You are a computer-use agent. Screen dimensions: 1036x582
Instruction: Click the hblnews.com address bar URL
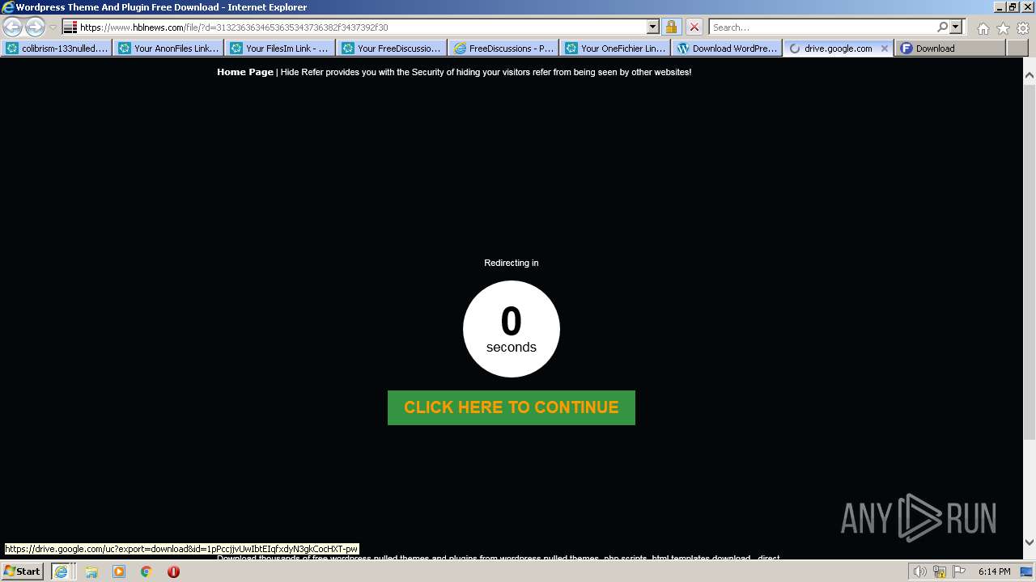pyautogui.click(x=234, y=27)
